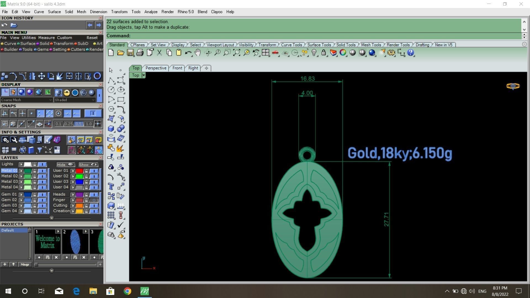Expand the Creation layer arrow
Image resolution: width=530 pixels, height=298 pixels.
73,211
